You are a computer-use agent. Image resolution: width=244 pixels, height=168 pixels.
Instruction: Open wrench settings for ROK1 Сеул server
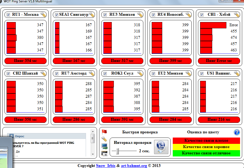(140, 73)
